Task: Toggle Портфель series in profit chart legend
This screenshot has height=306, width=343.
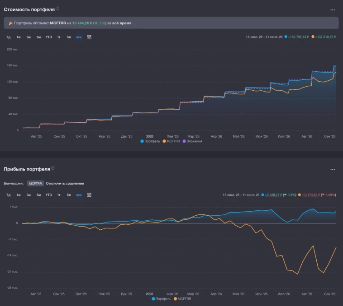Action: pyautogui.click(x=161, y=299)
